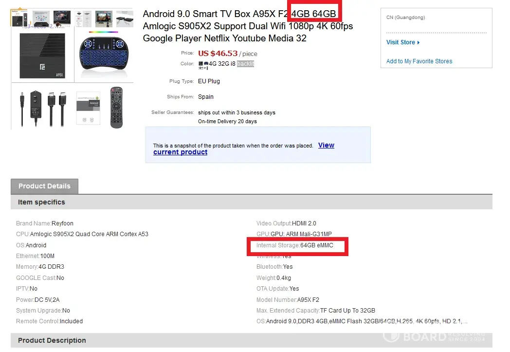Click the Product Description section header
The width and height of the screenshot is (510, 352).
[x=52, y=340]
